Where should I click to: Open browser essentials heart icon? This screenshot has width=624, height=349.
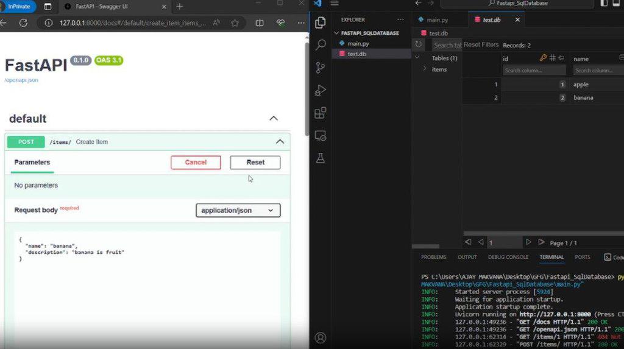pos(280,23)
